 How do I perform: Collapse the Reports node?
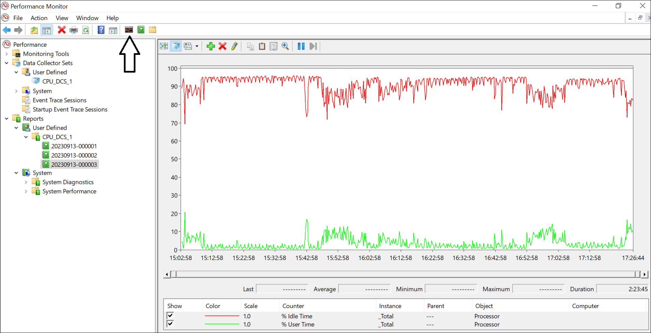[x=6, y=118]
